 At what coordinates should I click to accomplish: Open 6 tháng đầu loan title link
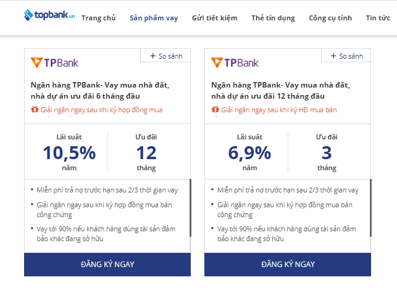(x=99, y=91)
